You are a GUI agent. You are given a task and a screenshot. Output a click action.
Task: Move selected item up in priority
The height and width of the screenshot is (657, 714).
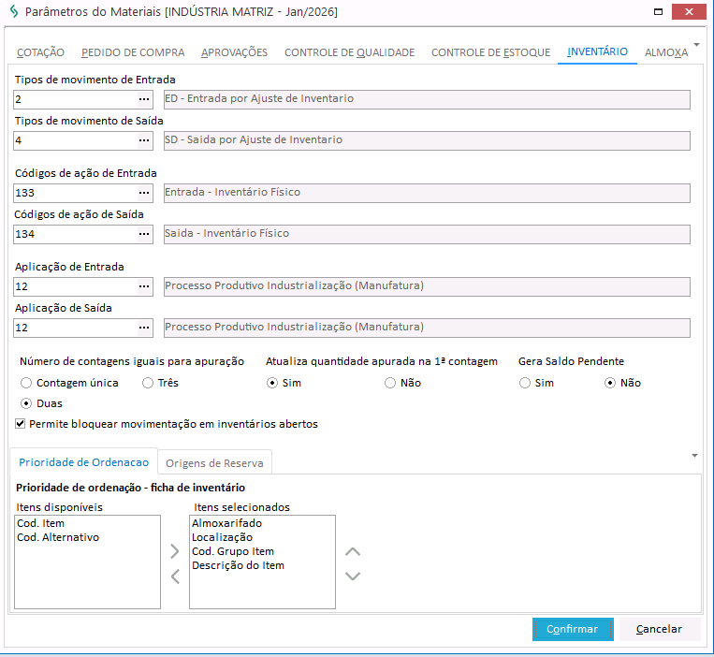tap(353, 552)
